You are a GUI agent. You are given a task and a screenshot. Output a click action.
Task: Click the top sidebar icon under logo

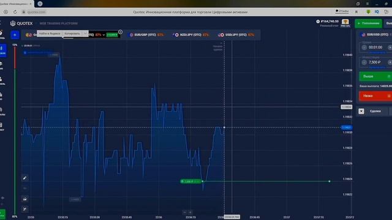coord(2,34)
